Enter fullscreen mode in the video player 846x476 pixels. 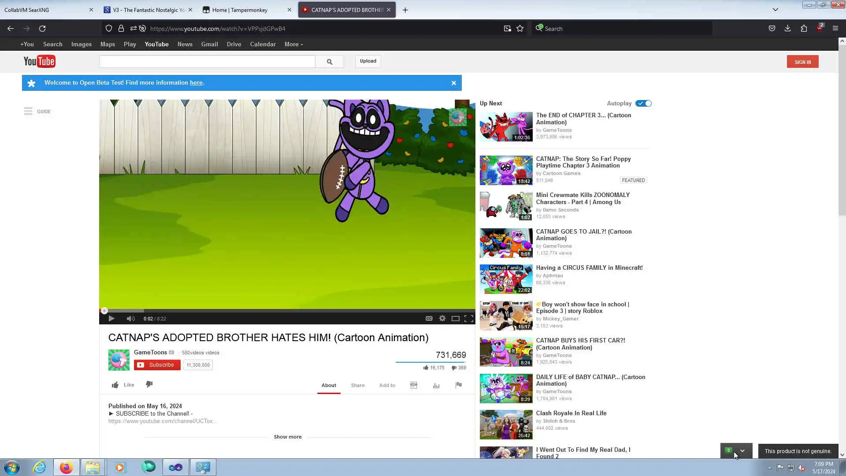point(469,319)
